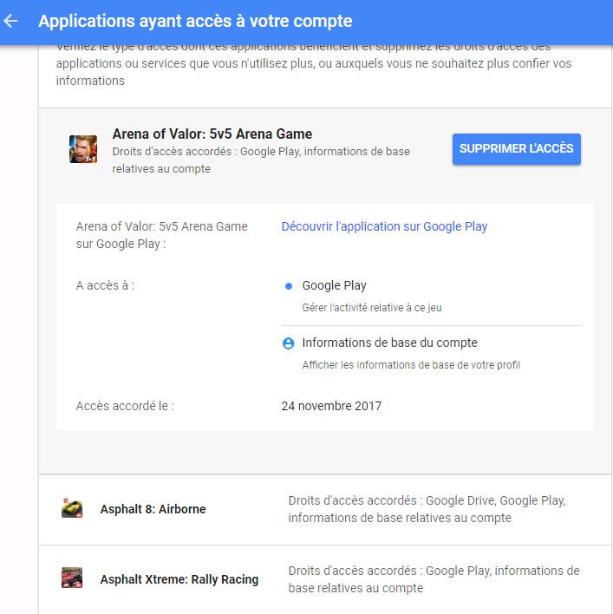Click the blue dot icon beside Google Play

tap(289, 286)
